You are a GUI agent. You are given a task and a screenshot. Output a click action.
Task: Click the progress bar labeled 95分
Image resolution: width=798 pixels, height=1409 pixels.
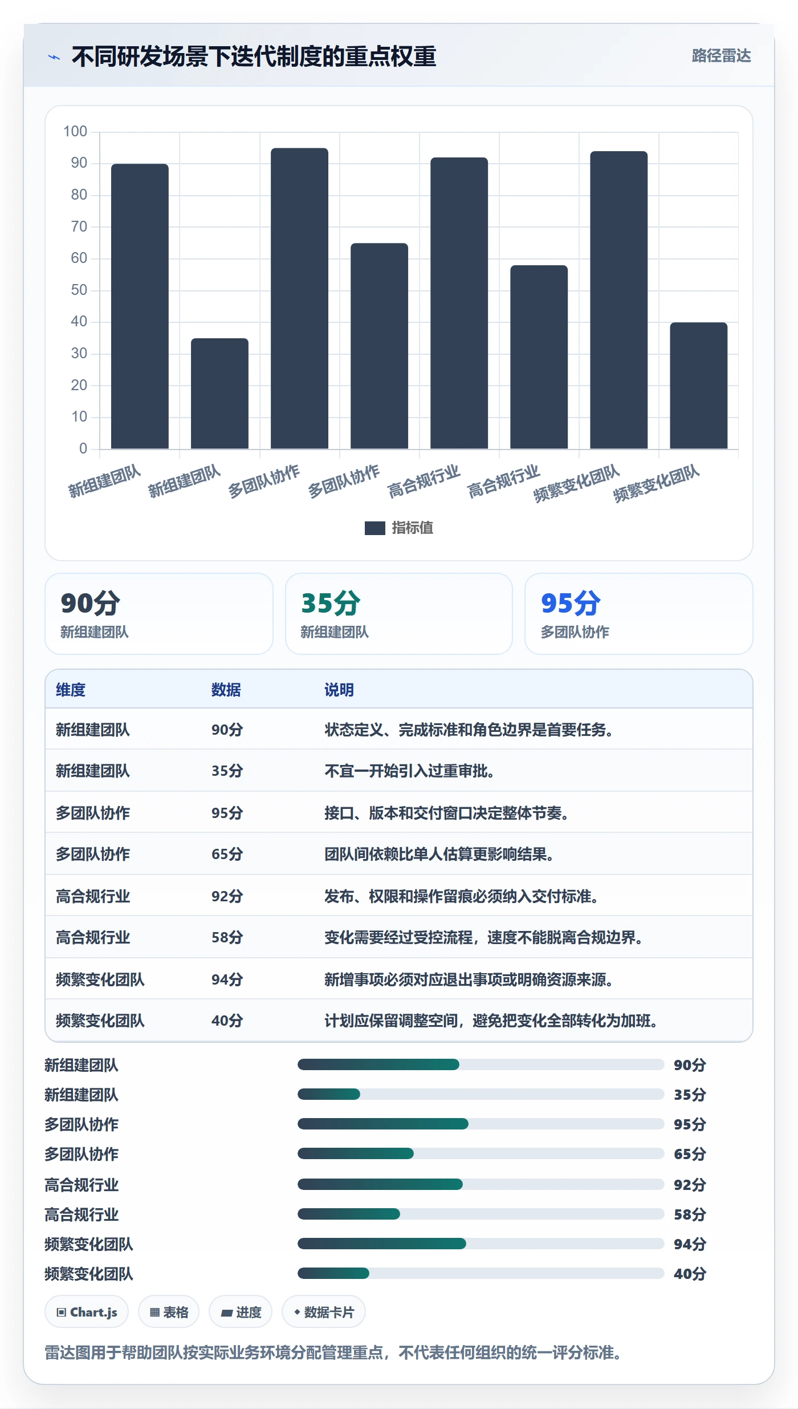(x=481, y=1124)
